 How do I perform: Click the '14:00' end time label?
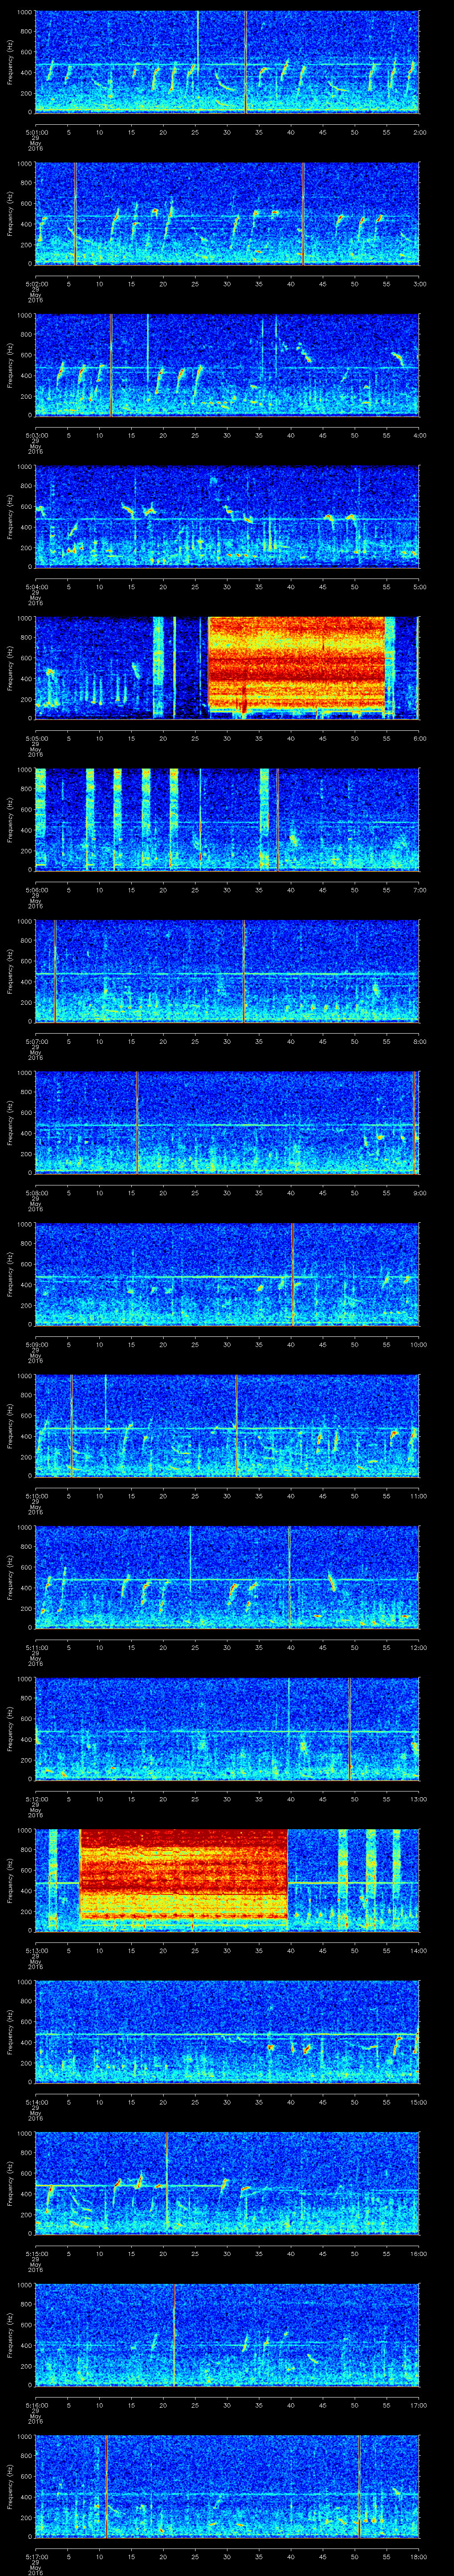(418, 1951)
